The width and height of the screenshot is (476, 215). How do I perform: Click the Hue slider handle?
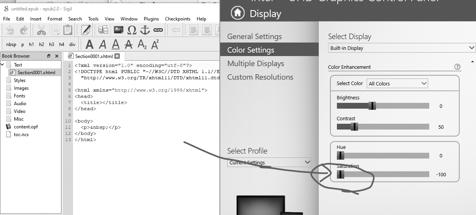point(340,155)
